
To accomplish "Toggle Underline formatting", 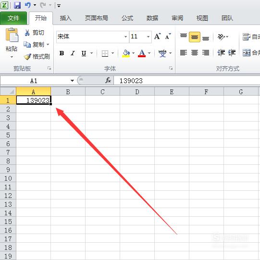I will [84, 53].
